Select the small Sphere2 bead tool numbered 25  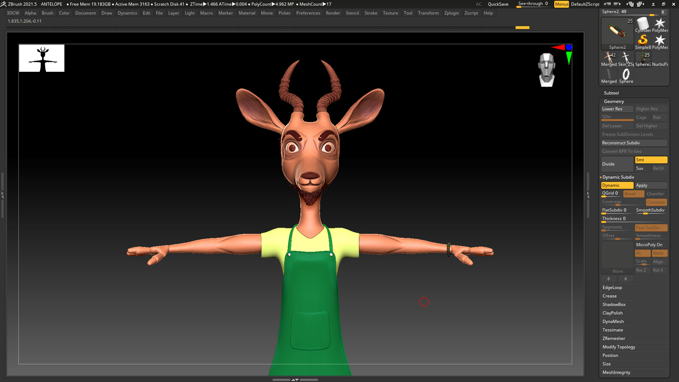643,59
